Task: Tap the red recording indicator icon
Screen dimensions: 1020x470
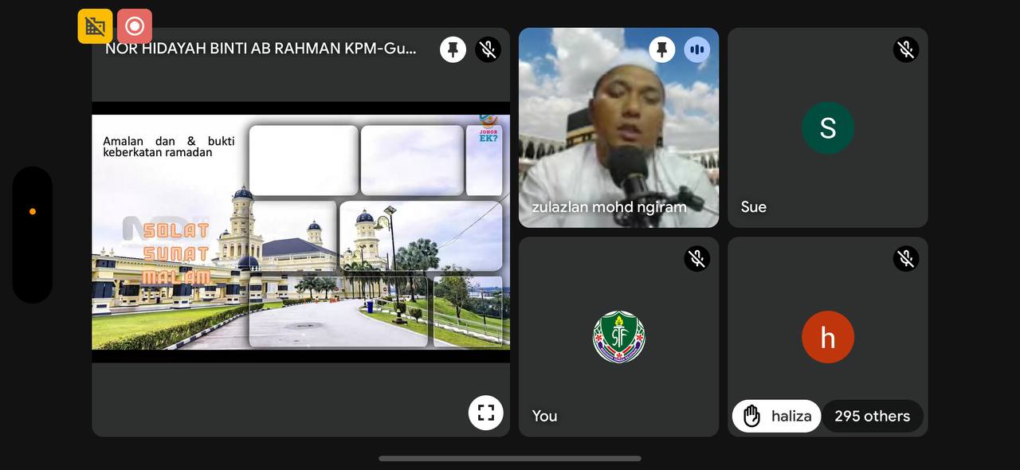Action: pyautogui.click(x=135, y=26)
